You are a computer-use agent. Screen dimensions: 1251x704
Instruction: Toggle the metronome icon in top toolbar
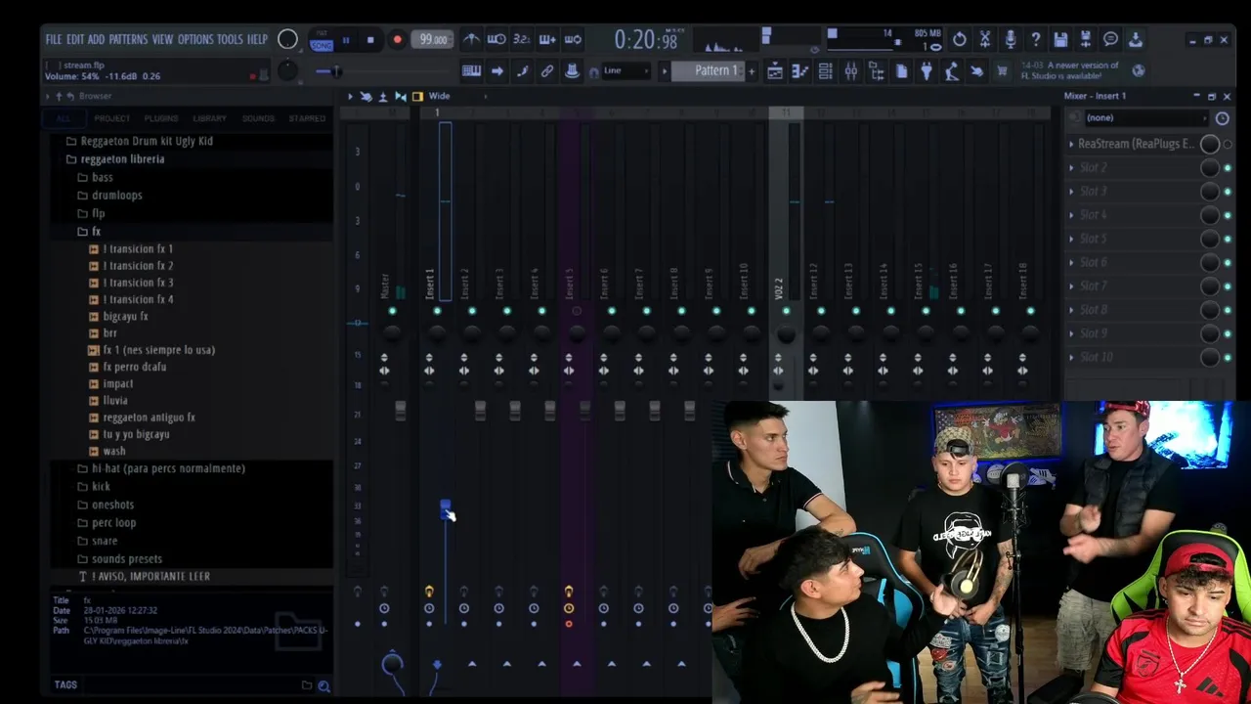coord(471,39)
